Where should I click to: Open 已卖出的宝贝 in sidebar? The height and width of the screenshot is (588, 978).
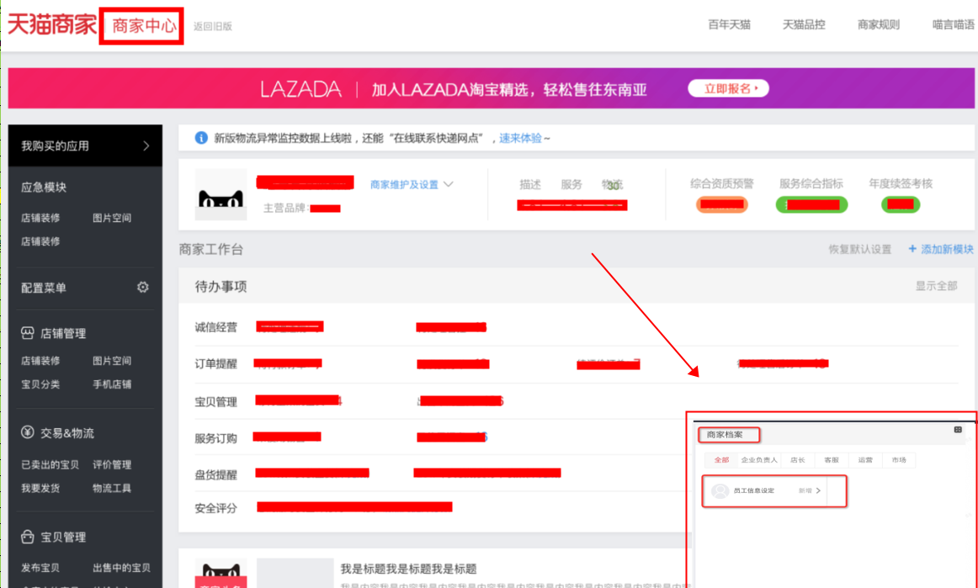click(50, 464)
